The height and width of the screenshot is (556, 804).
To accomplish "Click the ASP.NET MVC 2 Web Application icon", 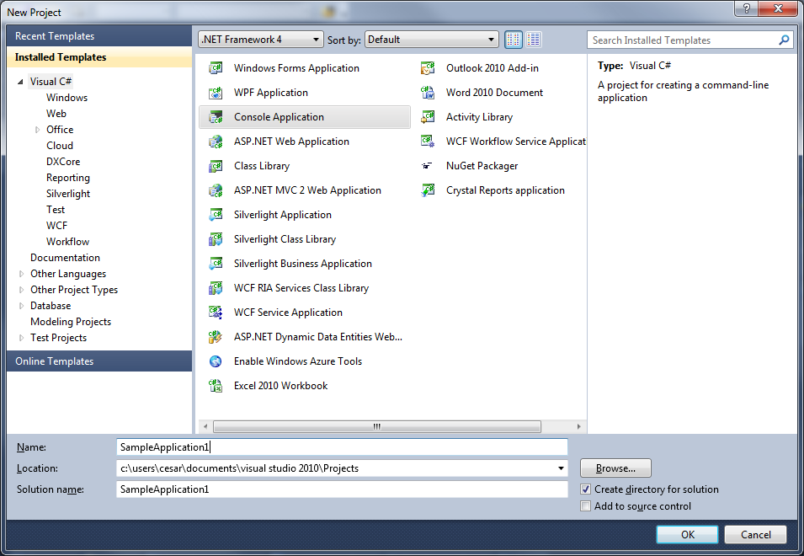I will [x=216, y=190].
